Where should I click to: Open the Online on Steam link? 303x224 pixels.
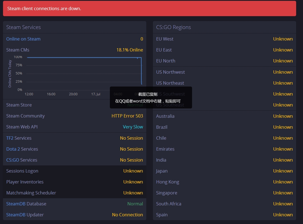pos(23,39)
